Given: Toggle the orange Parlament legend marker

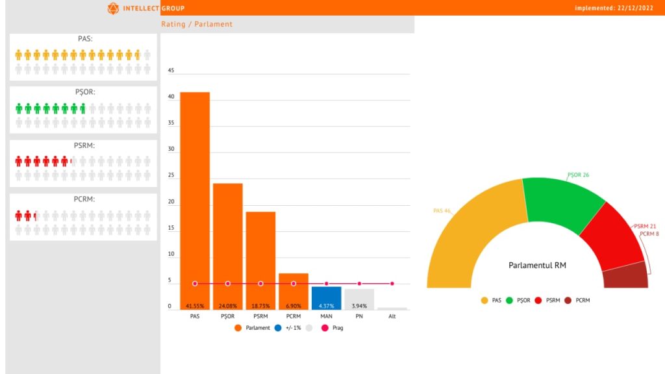Looking at the screenshot, I should click(x=238, y=328).
